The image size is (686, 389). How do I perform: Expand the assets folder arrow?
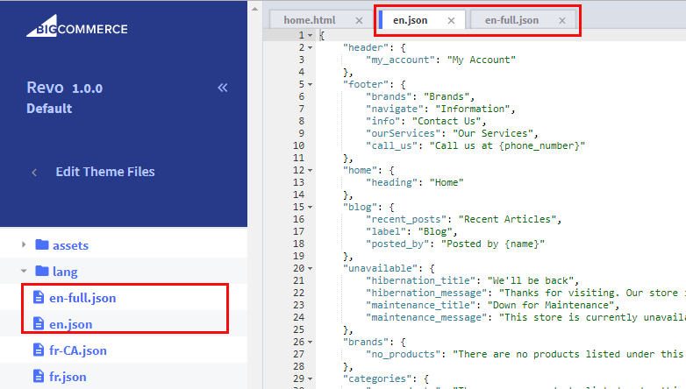pos(23,245)
